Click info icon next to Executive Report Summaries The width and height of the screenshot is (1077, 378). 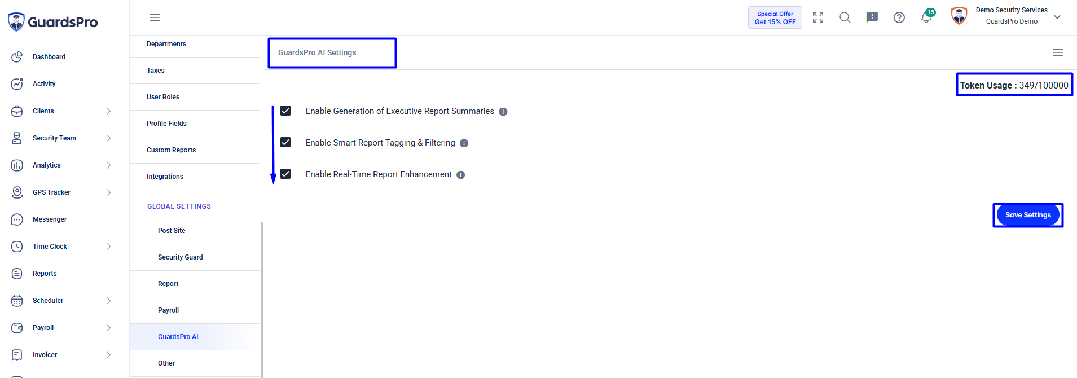click(503, 112)
